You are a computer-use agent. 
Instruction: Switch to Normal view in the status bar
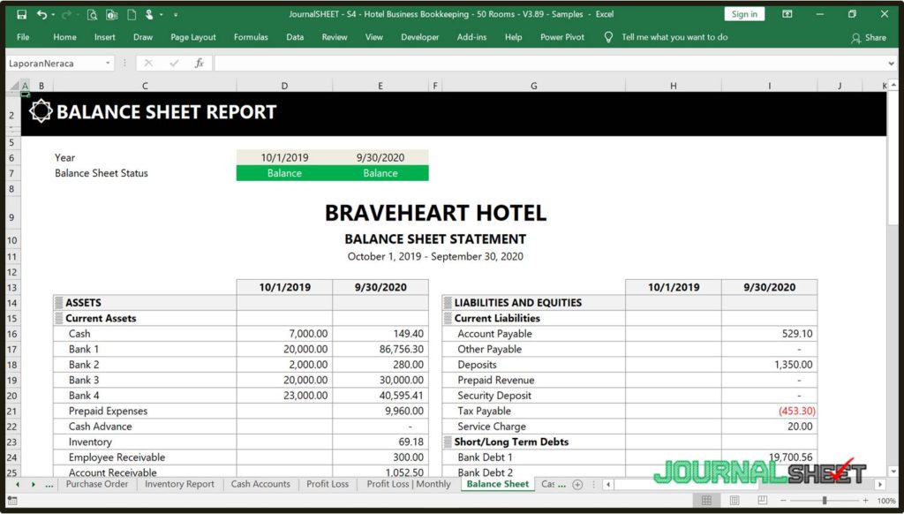[x=707, y=501]
